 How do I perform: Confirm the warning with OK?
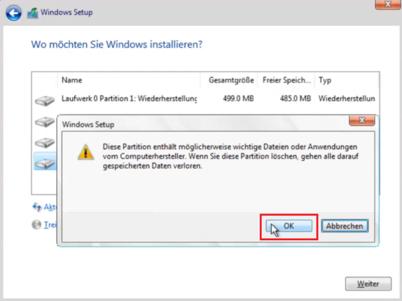tap(288, 226)
